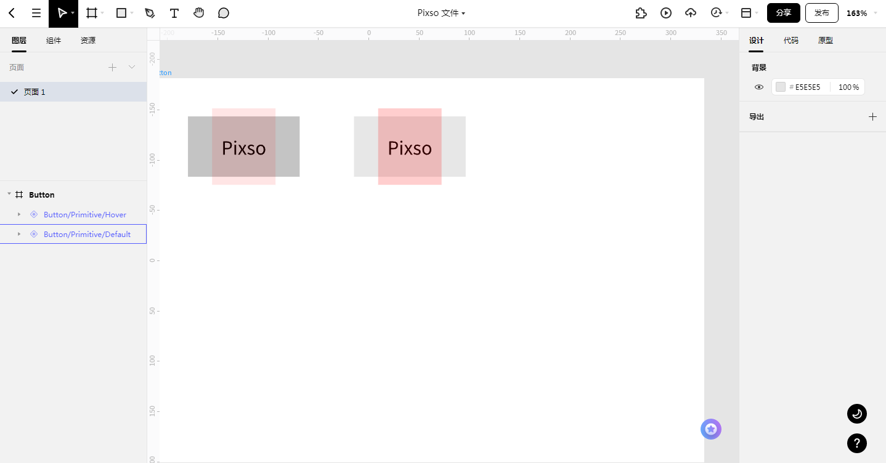Expand Button/Primitive/Hover layer
Viewport: 886px width, 463px height.
coord(19,214)
